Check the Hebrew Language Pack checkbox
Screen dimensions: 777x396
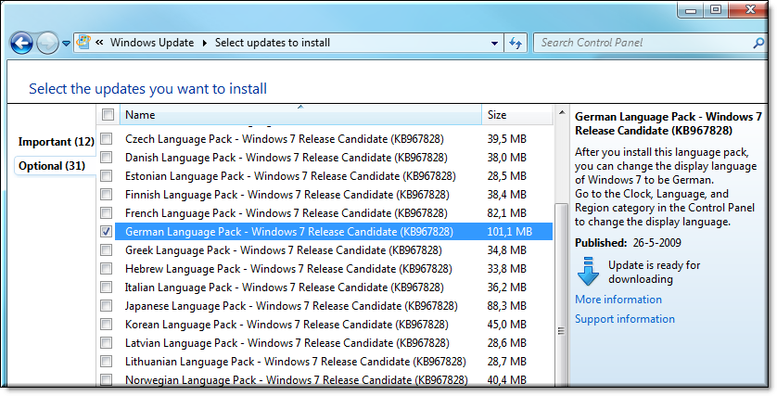[106, 269]
